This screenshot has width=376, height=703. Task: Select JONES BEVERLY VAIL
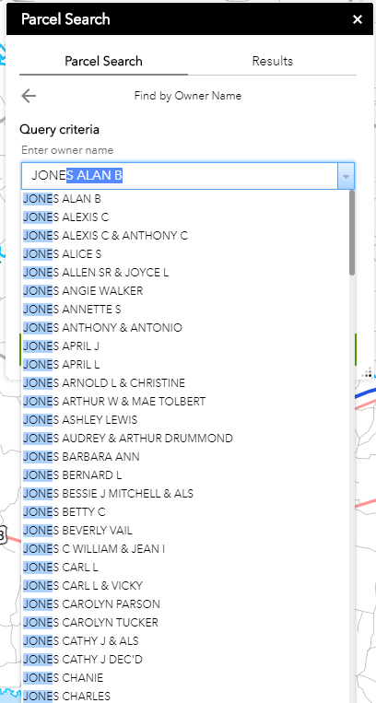185,530
